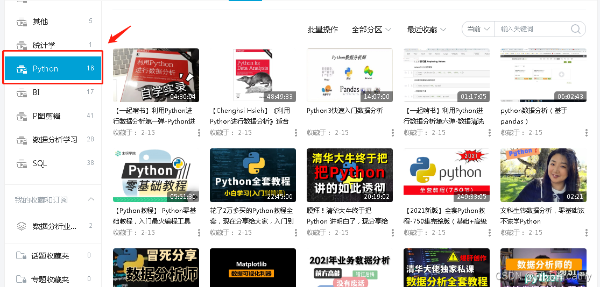
Task: Click the 输入关键词 search input field
Action: pos(532,29)
